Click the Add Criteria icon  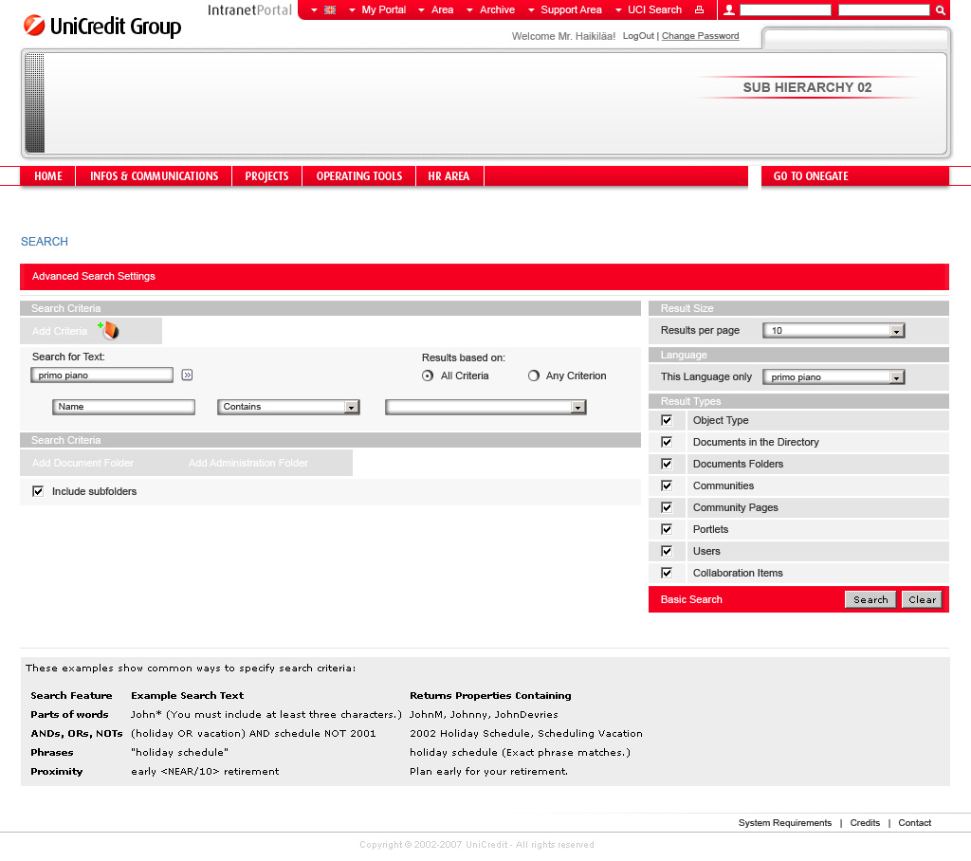[110, 331]
